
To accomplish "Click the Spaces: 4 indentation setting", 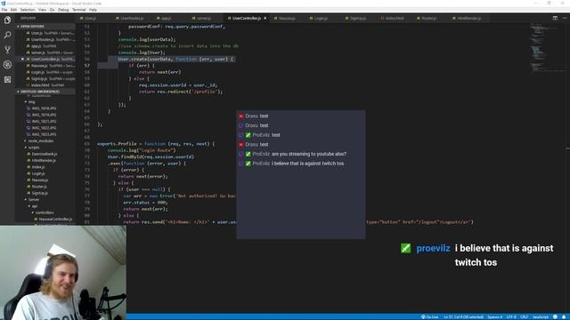I will [x=495, y=316].
